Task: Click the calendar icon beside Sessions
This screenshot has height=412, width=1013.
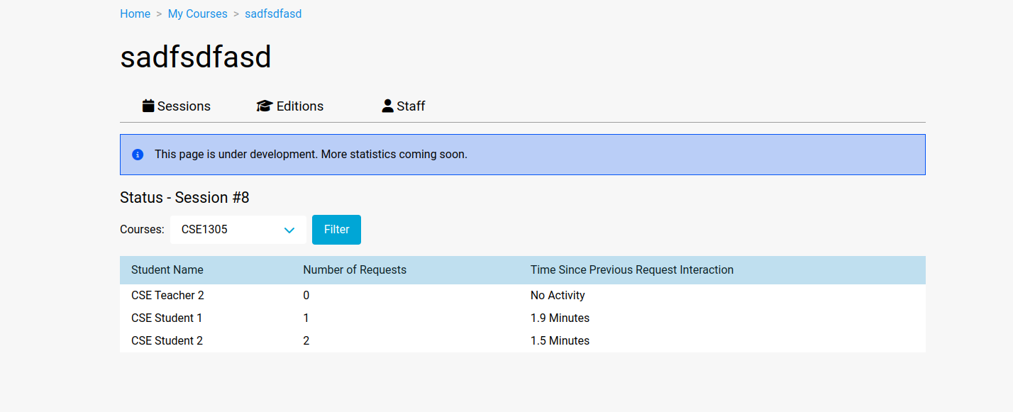Action: pos(148,106)
